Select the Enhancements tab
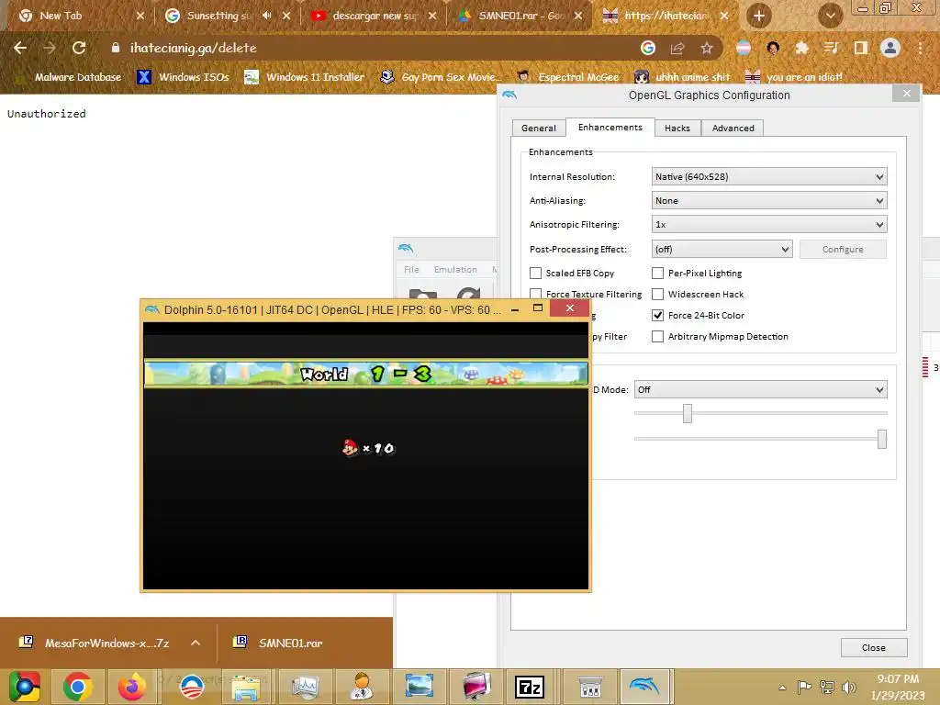This screenshot has height=705, width=940. tap(610, 127)
